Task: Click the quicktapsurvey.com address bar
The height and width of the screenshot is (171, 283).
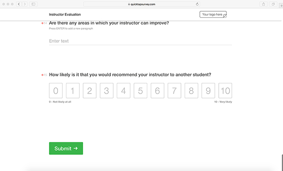Action: pyautogui.click(x=141, y=4)
